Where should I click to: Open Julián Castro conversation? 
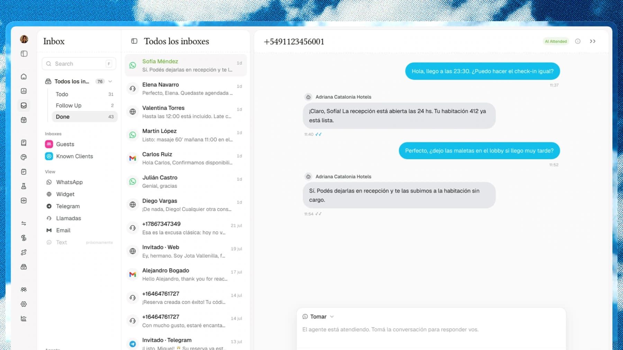pyautogui.click(x=186, y=181)
